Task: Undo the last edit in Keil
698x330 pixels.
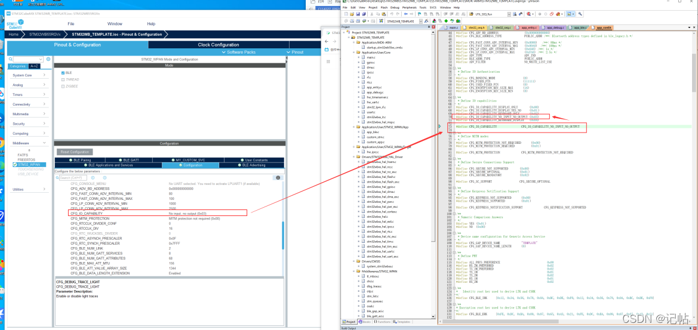Action: (x=392, y=14)
